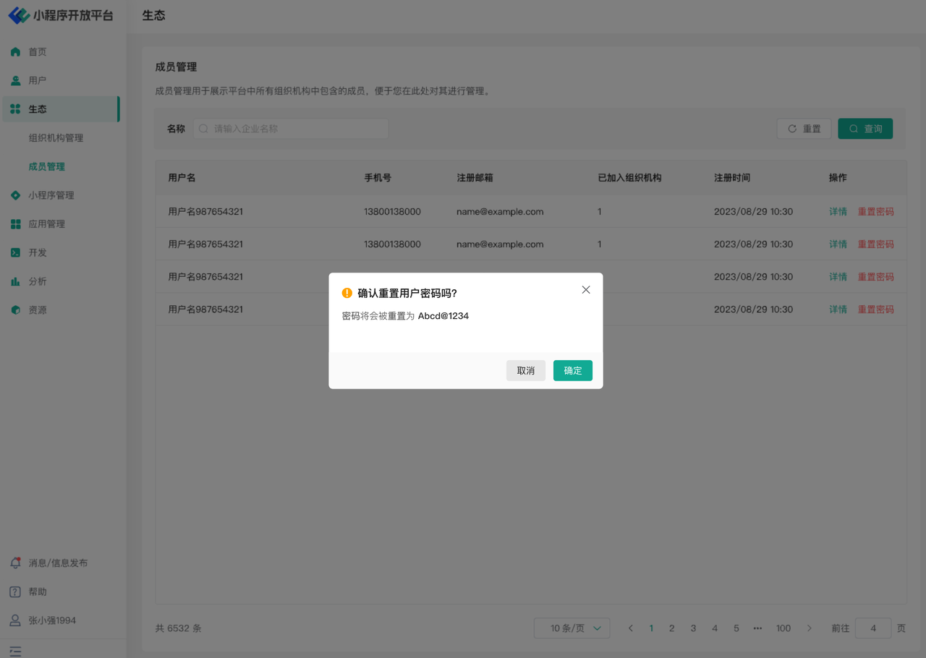Image resolution: width=926 pixels, height=658 pixels.
Task: Click the grid icon beside 应用管理
Action: click(x=15, y=224)
